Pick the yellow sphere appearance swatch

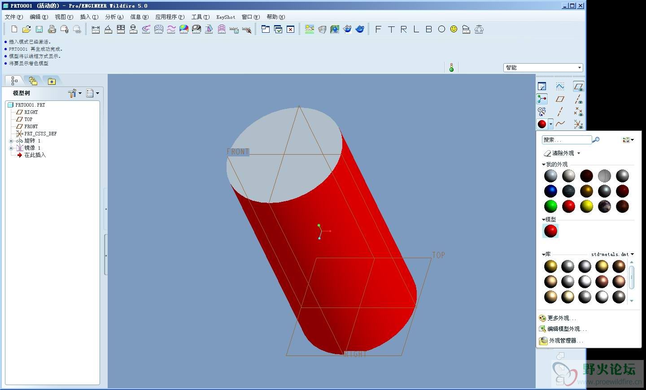point(586,206)
